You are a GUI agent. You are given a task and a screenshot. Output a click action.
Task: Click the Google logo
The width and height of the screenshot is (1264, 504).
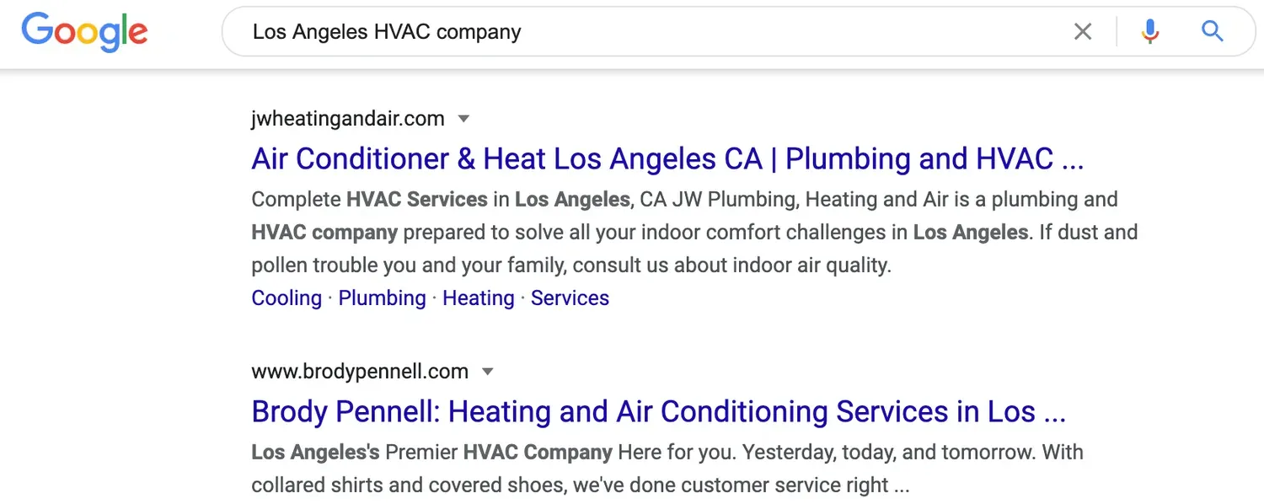coord(84,32)
